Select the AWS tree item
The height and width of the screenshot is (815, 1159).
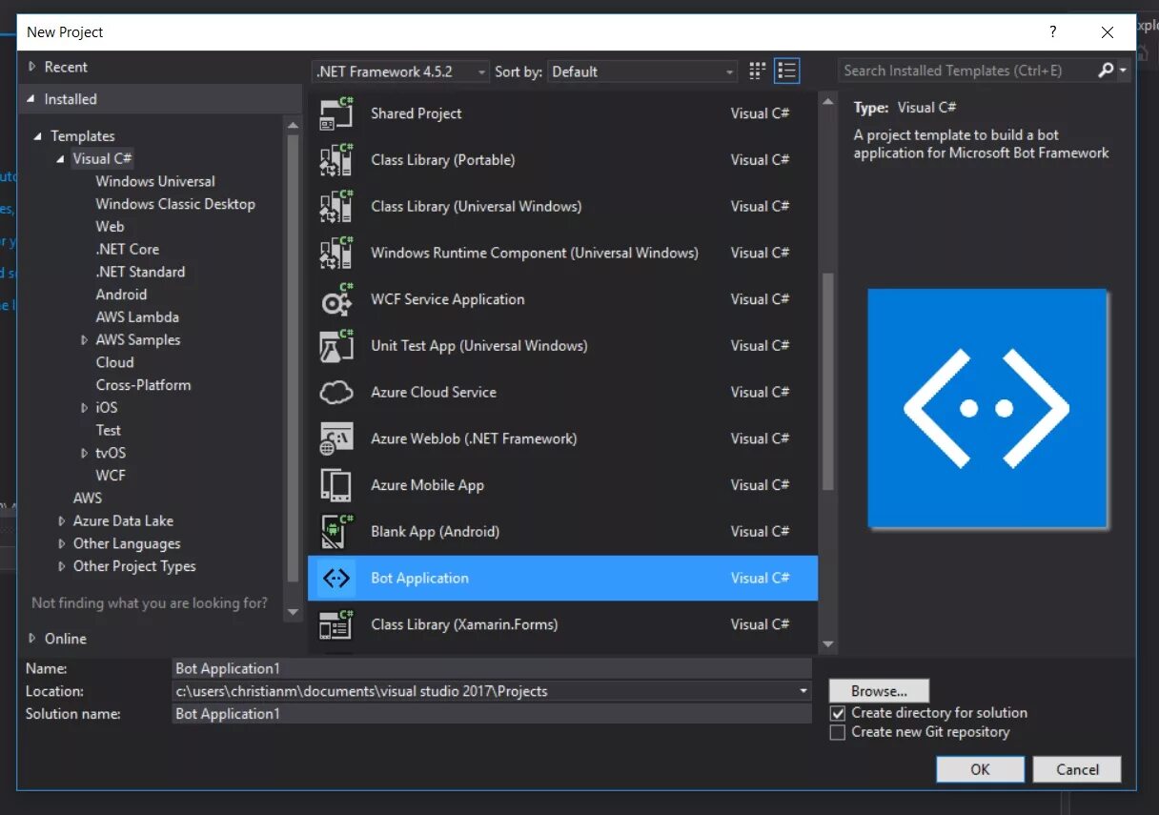(x=88, y=499)
